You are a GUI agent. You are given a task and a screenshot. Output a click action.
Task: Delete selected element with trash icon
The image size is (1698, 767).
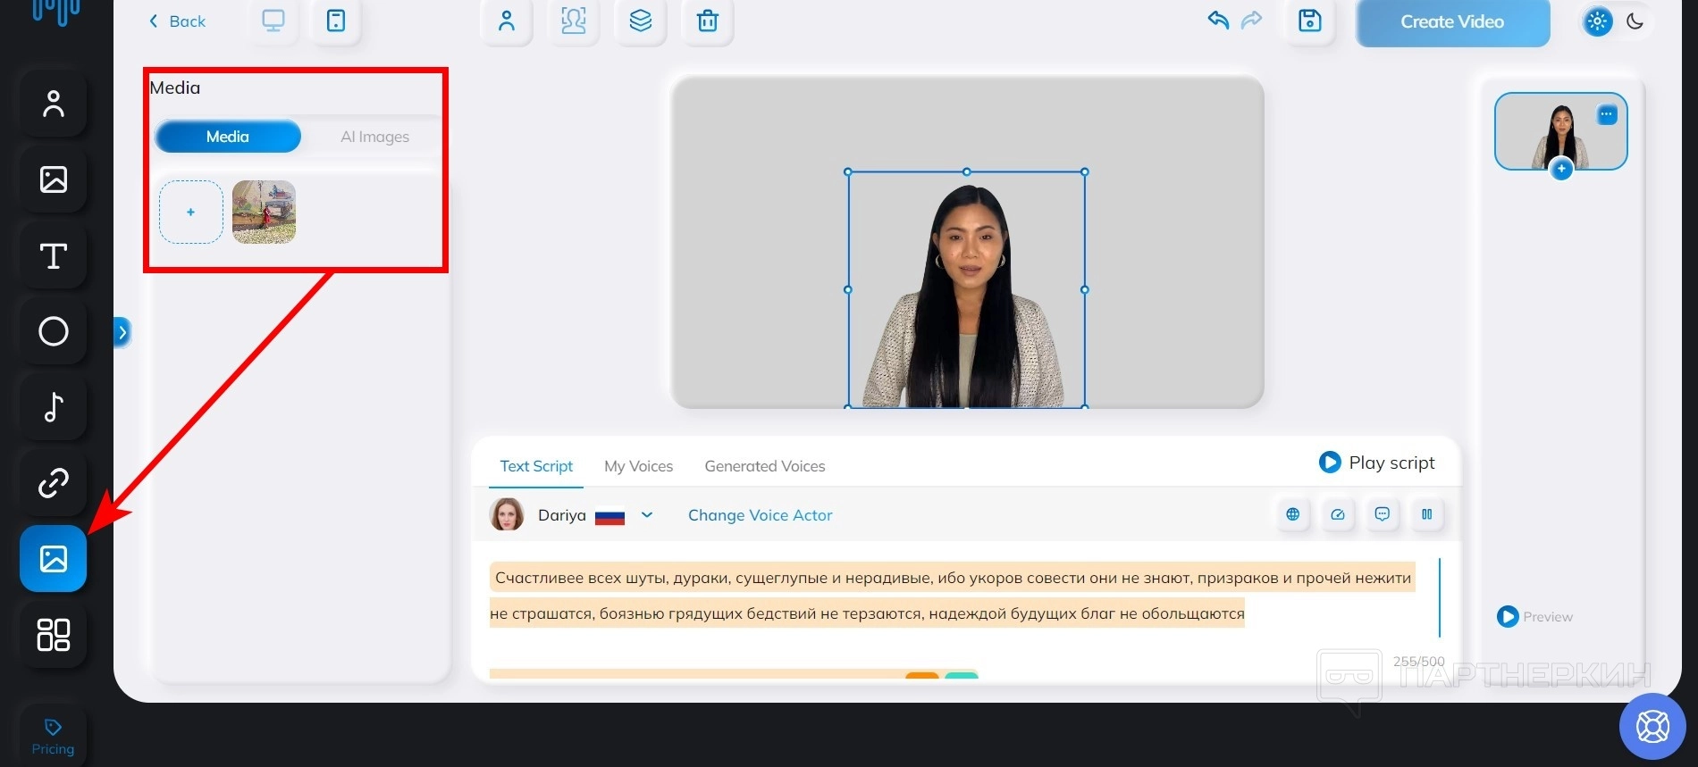707,21
